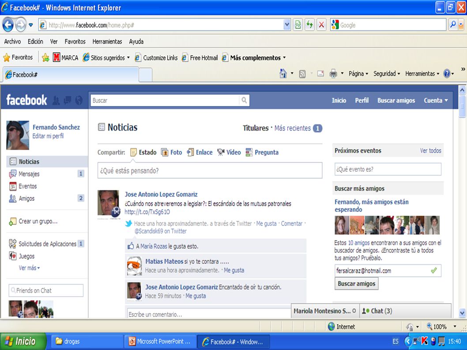The image size is (467, 350).
Task: Click the Noticias heading icon
Action: [101, 127]
